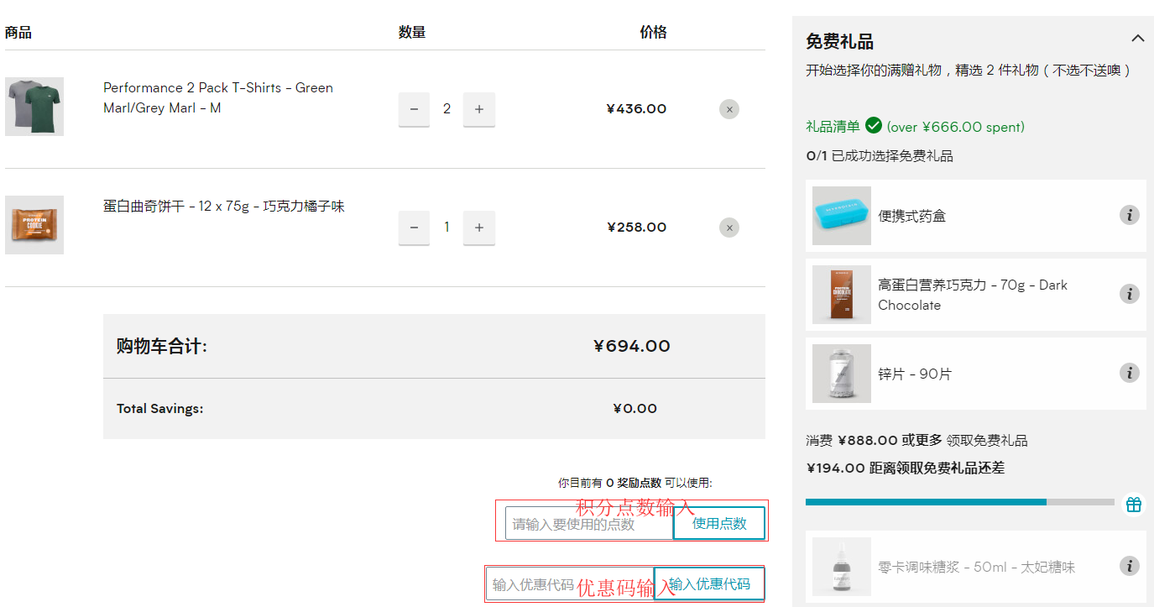The image size is (1154, 607).
Task: Show info for zero-calorie syrup gift
Action: click(x=1129, y=567)
